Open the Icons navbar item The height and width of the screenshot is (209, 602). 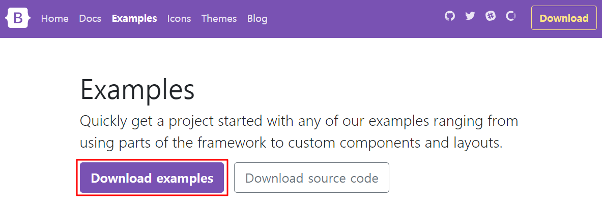point(179,19)
